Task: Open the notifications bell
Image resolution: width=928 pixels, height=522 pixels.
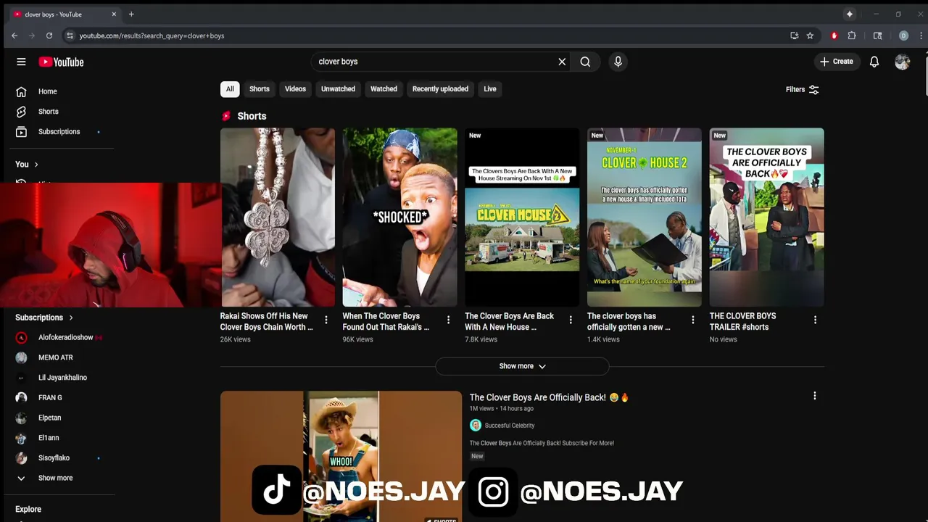Action: 874,62
